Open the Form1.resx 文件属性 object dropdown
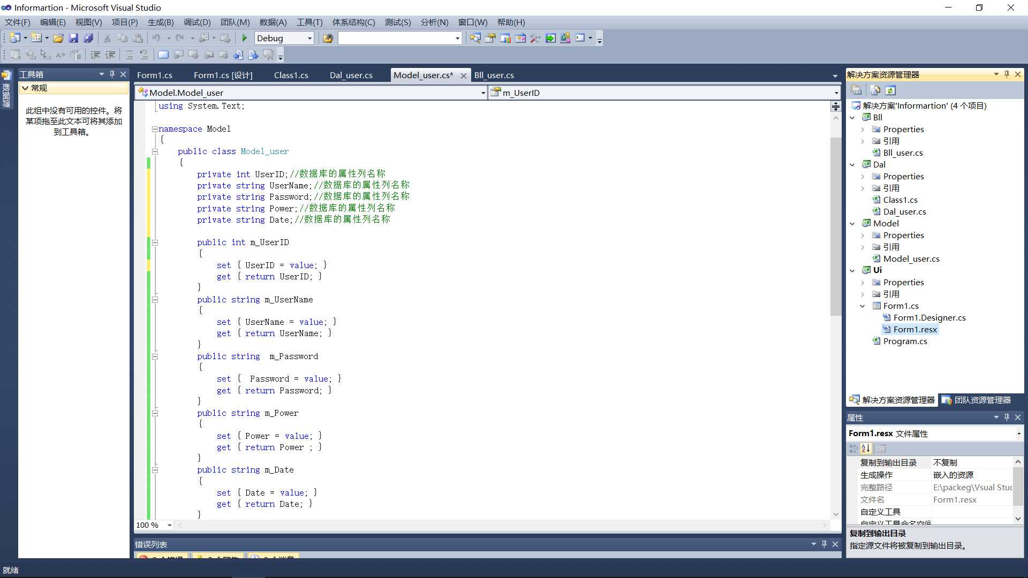 click(x=1018, y=433)
